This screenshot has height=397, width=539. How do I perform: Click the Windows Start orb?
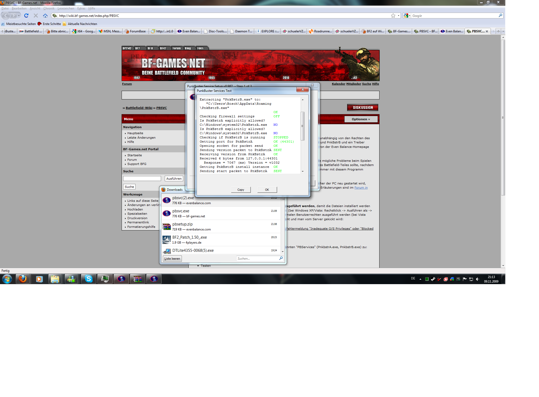7,279
